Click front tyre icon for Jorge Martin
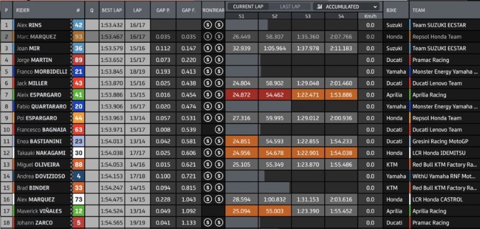The image size is (480, 229). pos(207,60)
